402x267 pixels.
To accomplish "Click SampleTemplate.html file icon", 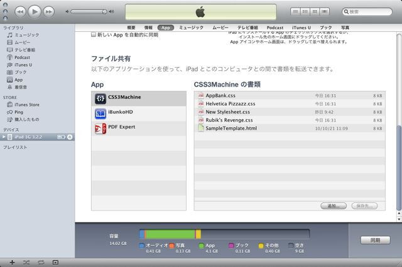I will (x=201, y=128).
